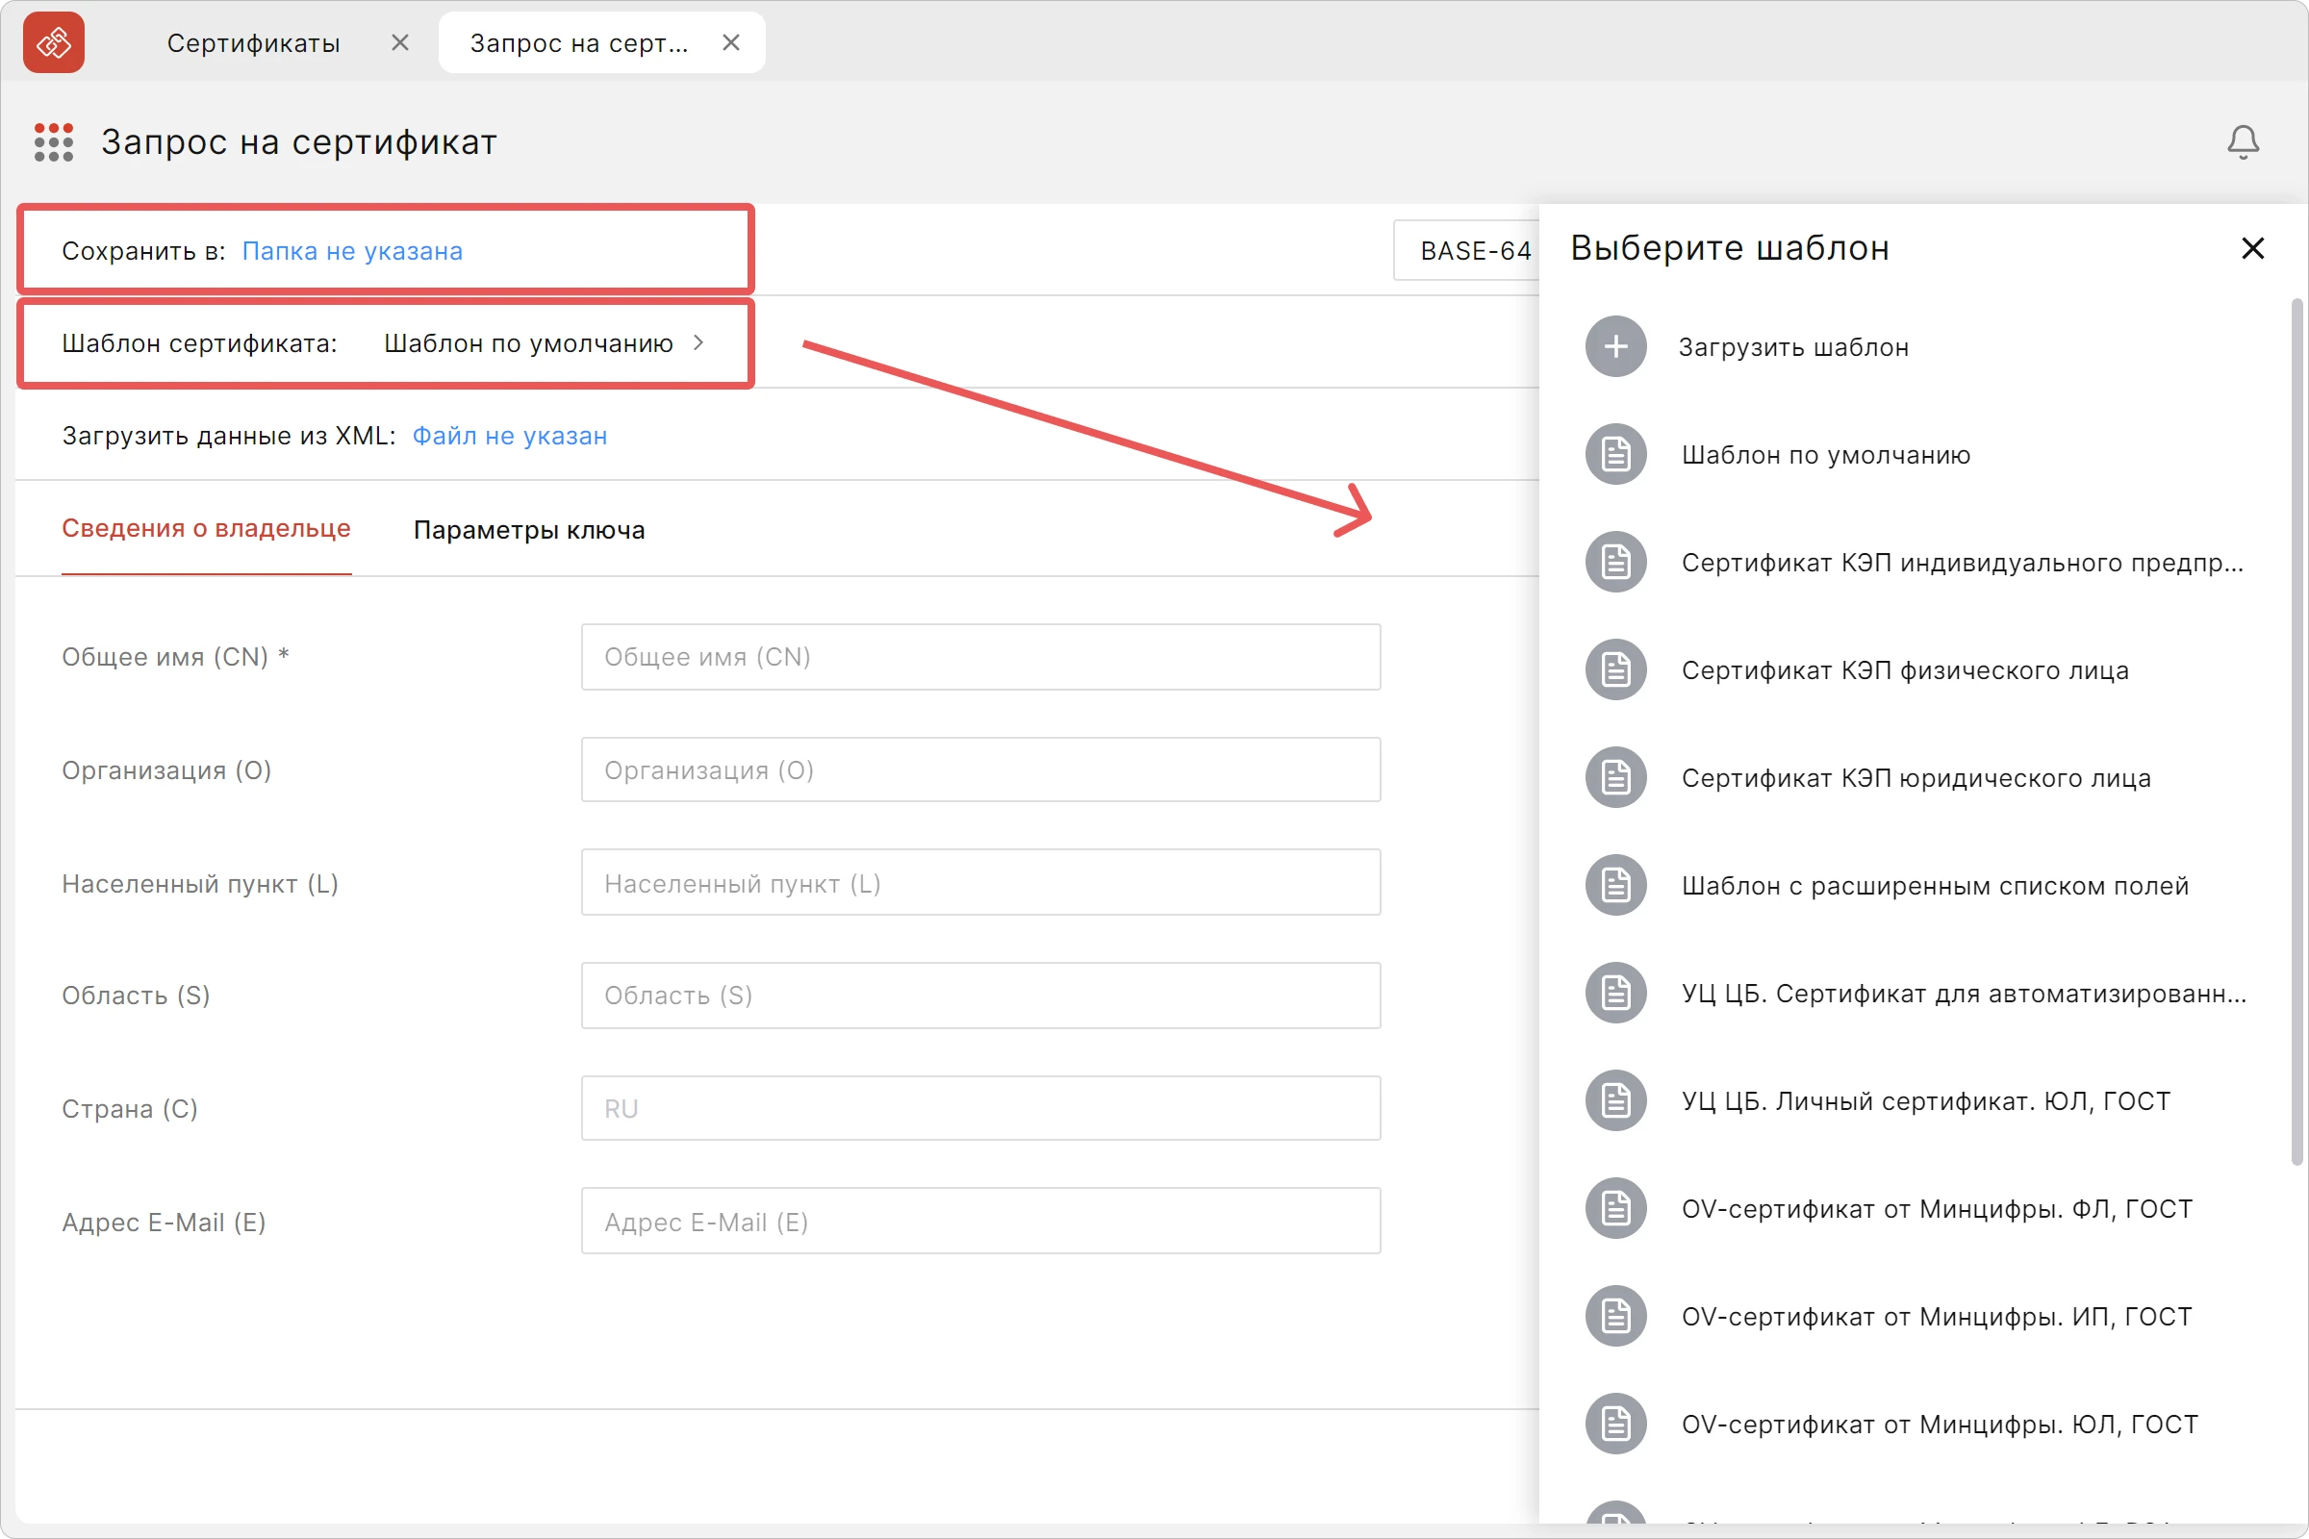2309x1539 pixels.
Task: Open the red nine-dot apps grid menu
Action: pyautogui.click(x=54, y=142)
